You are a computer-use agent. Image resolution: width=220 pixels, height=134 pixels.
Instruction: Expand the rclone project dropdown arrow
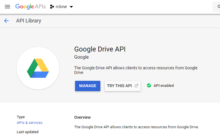point(71,7)
